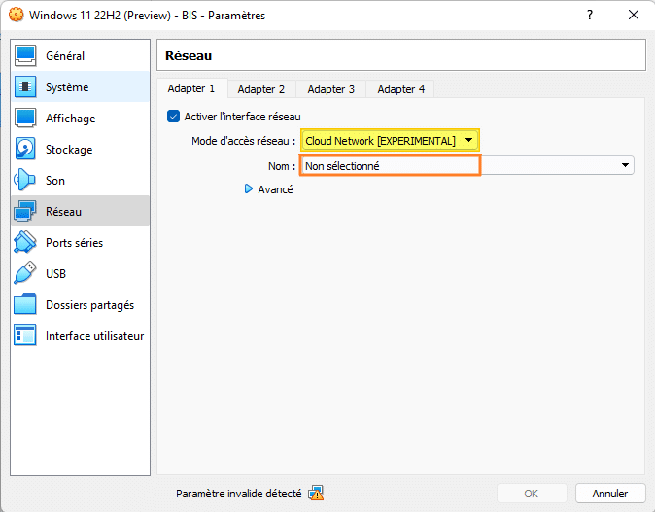Screen dimensions: 655x512
Task: Click the OK button
Action: tap(532, 494)
